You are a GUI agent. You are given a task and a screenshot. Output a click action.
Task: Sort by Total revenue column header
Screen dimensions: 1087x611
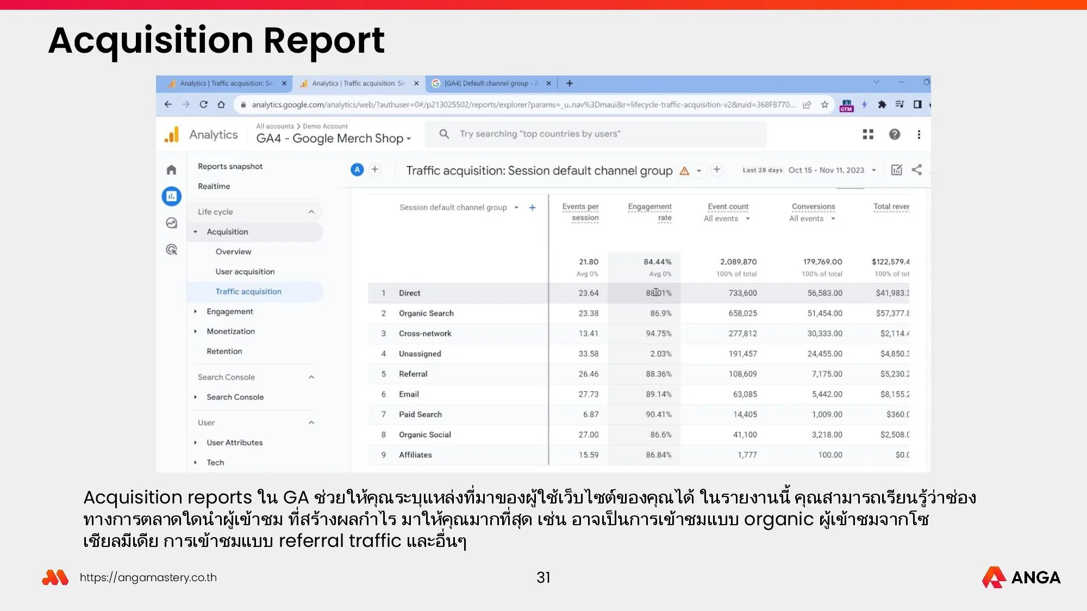[x=891, y=206]
